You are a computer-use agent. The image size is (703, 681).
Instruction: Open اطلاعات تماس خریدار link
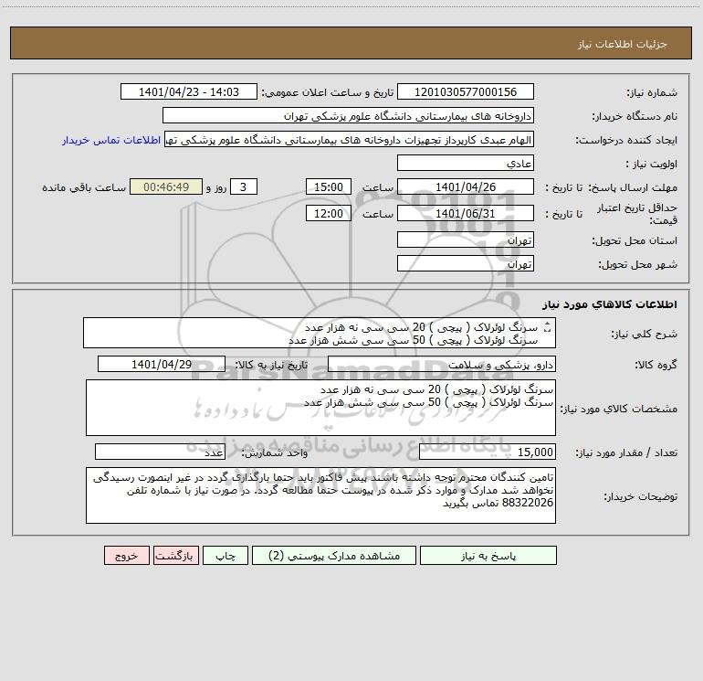(x=111, y=140)
